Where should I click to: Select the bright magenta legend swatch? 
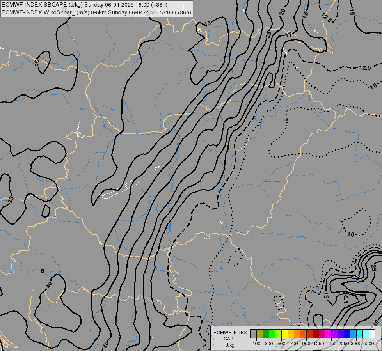tap(329, 333)
